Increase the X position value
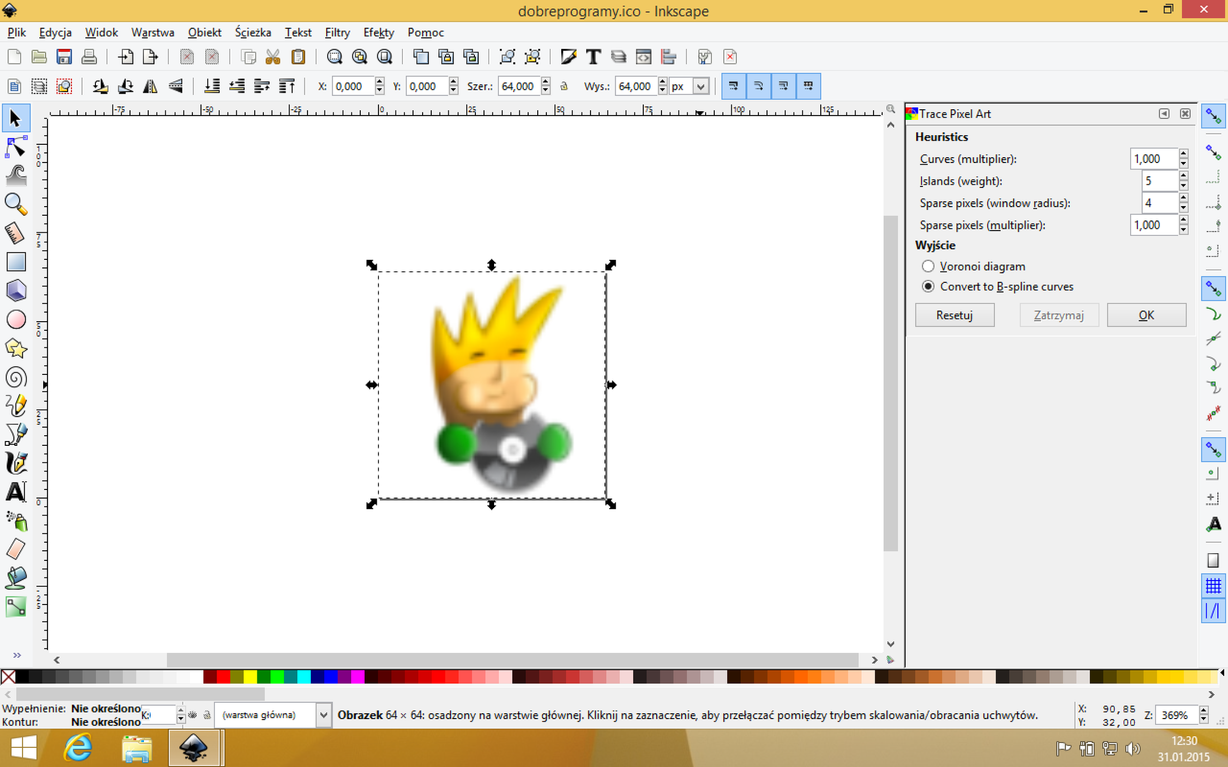 point(379,81)
